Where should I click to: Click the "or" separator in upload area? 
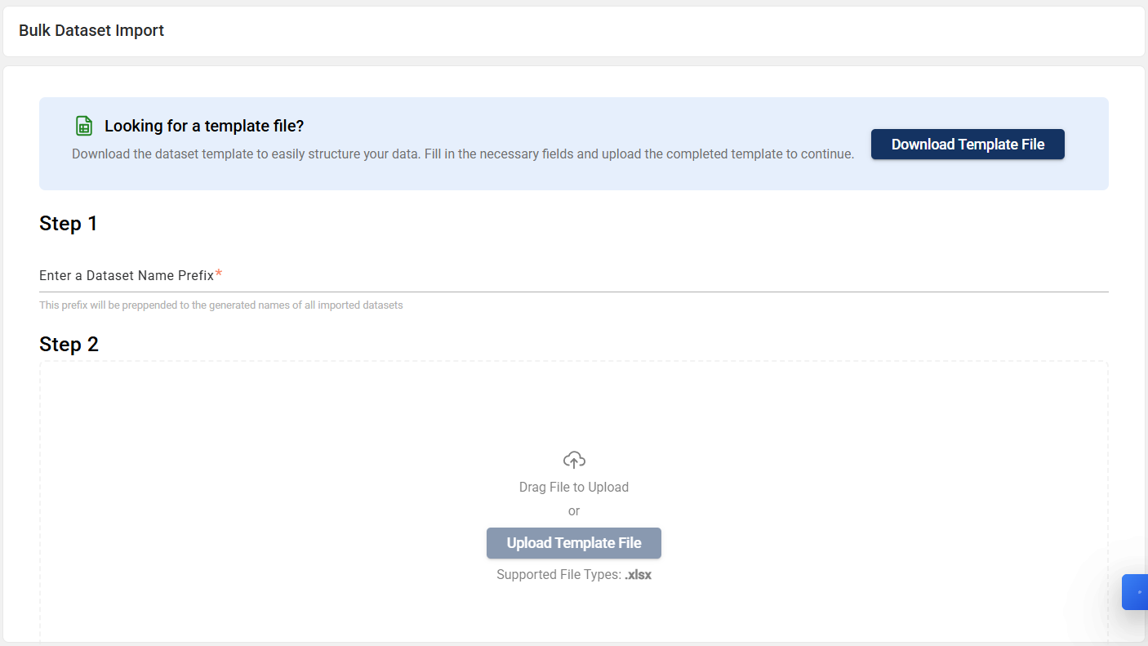574,511
